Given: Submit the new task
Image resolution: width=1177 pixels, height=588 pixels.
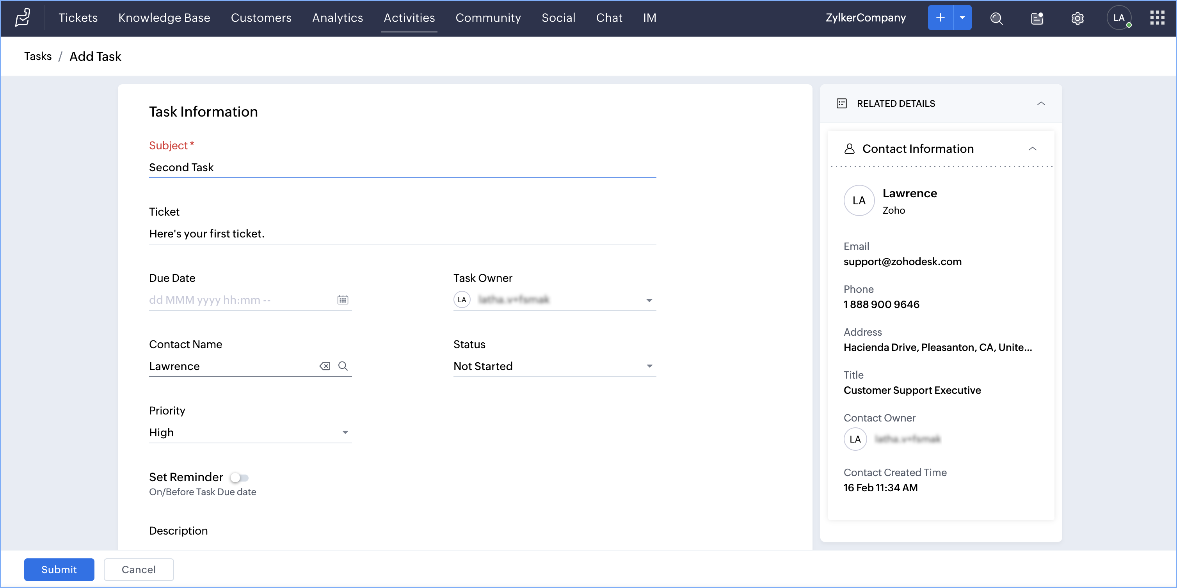Looking at the screenshot, I should point(59,569).
